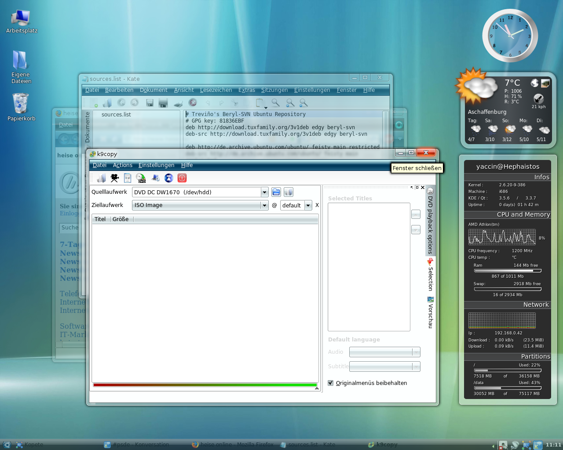The height and width of the screenshot is (450, 563).
Task: Open the Ziellaufwerk ISO Image dropdown
Action: (x=264, y=205)
